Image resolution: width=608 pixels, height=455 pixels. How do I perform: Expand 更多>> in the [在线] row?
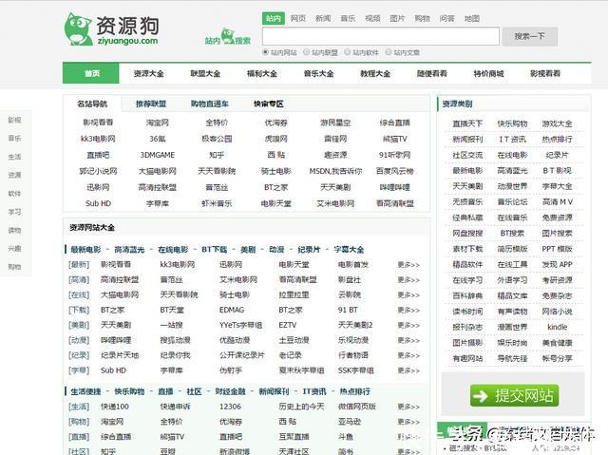tap(408, 294)
